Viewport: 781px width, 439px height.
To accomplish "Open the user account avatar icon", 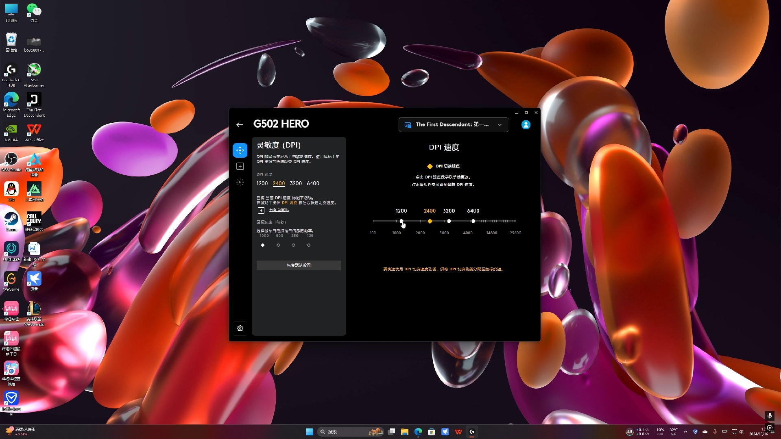I will click(x=526, y=125).
